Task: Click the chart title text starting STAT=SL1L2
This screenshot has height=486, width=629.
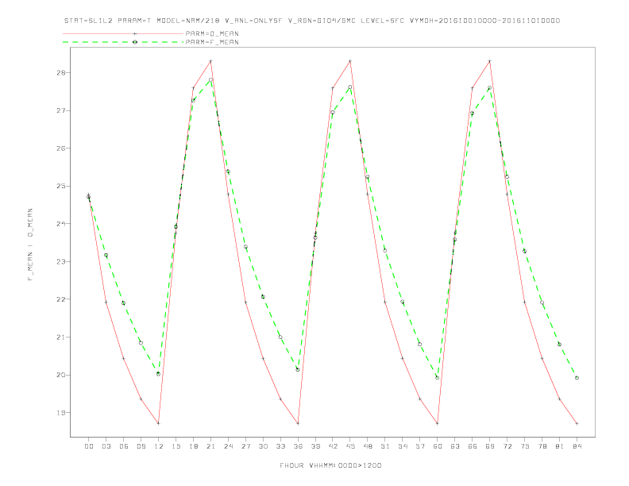Action: [x=312, y=21]
